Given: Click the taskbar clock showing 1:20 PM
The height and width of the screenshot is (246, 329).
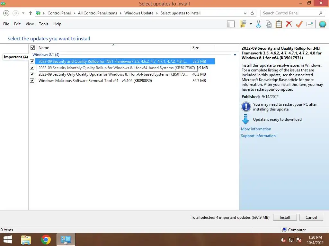Looking at the screenshot, I should point(315,240).
